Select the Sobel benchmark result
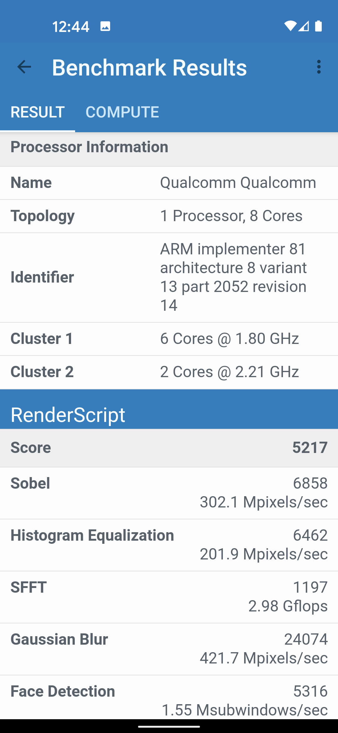The height and width of the screenshot is (733, 338). (x=169, y=493)
